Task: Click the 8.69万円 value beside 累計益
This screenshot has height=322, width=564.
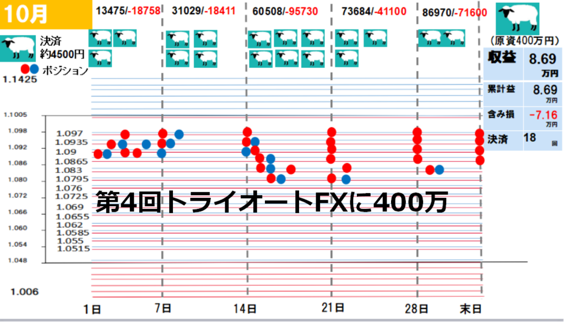Action: (x=543, y=94)
